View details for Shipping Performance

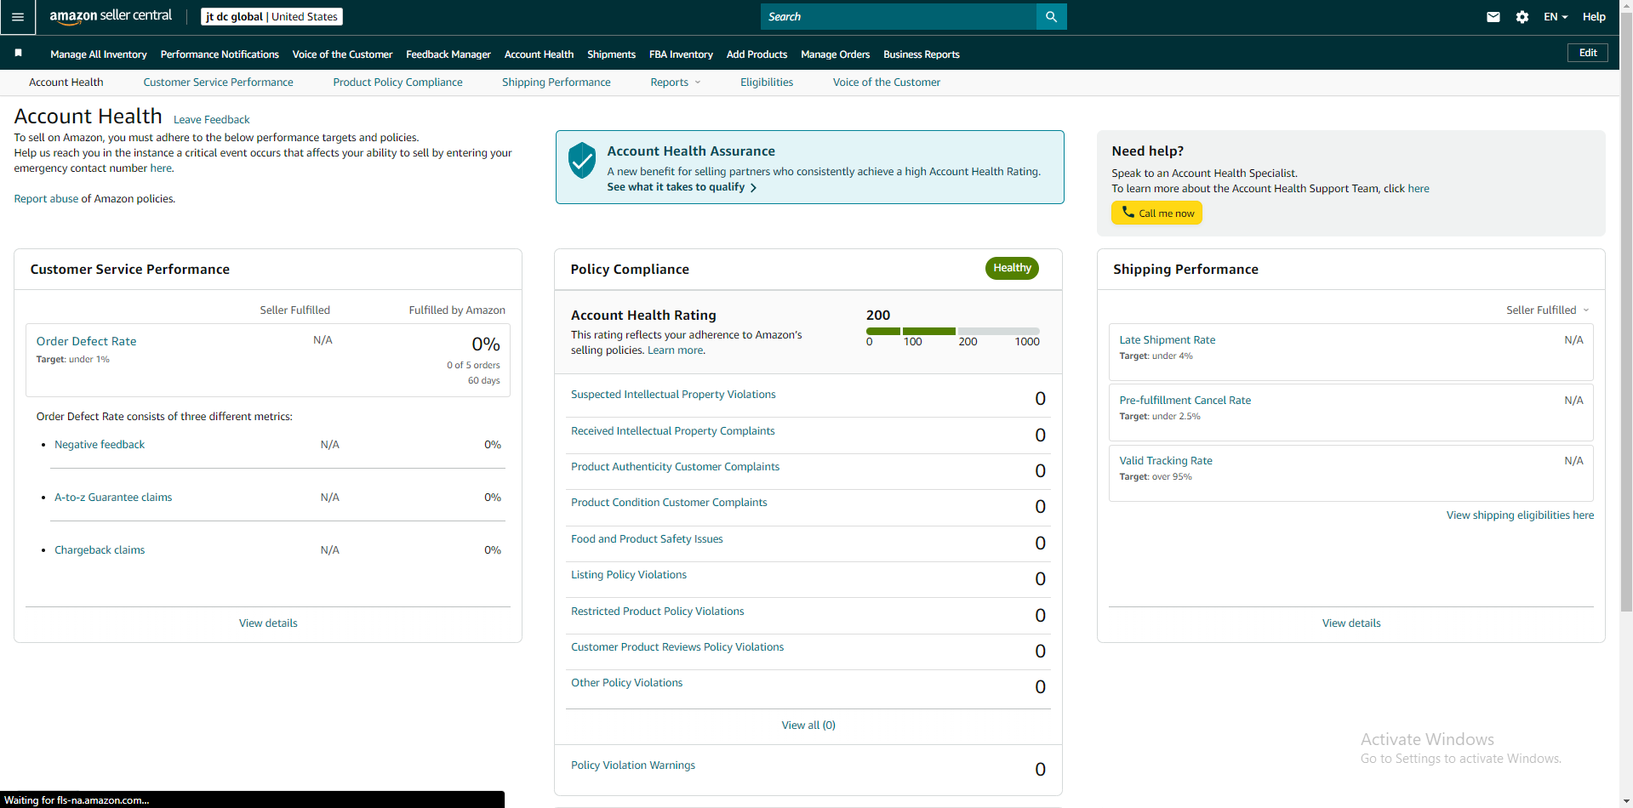(x=1350, y=623)
